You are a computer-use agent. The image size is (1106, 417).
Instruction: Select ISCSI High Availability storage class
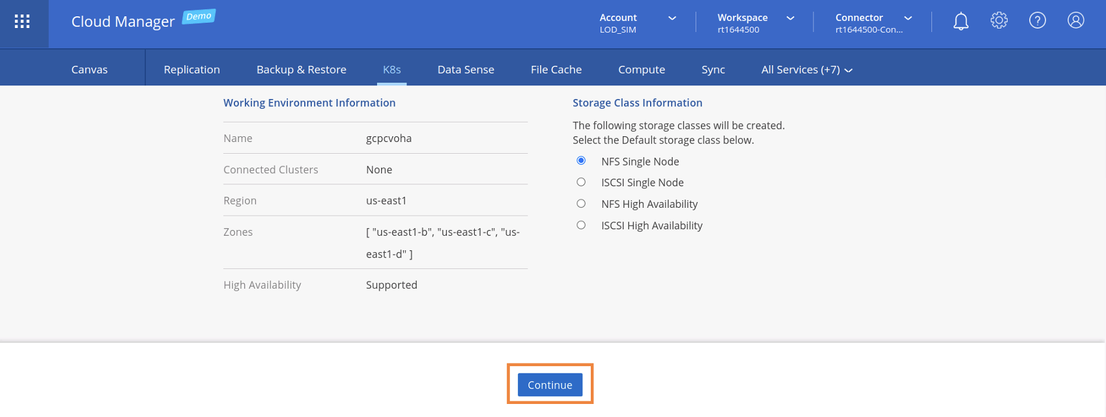click(x=581, y=225)
